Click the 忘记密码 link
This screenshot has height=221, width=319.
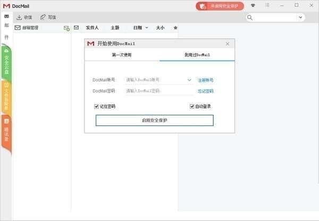206,91
